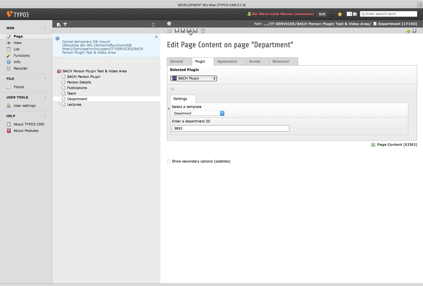Image resolution: width=423 pixels, height=286 pixels.
Task: Collapse the HELP module group
Action: point(45,116)
